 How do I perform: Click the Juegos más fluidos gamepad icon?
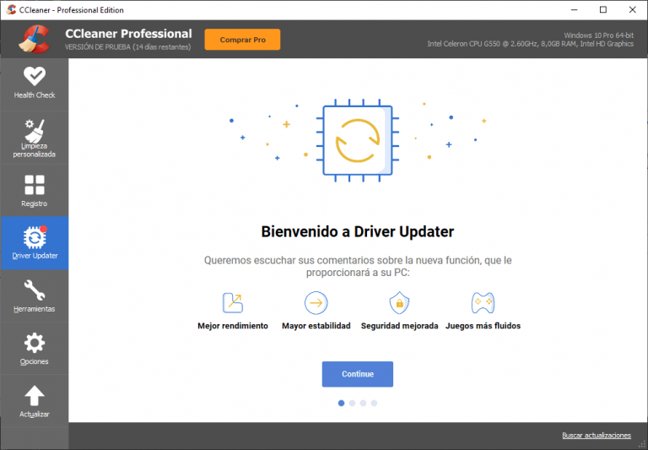tap(483, 302)
